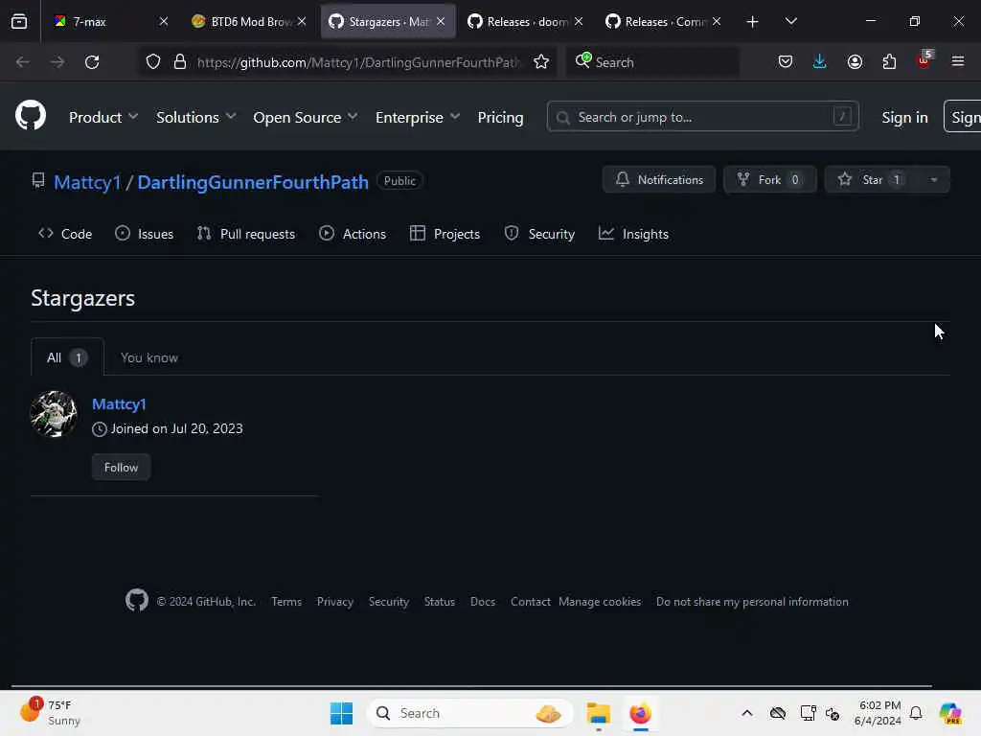The height and width of the screenshot is (736, 981).
Task: Click the Pricing link
Action: [x=500, y=117]
